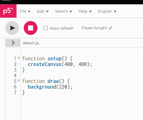The width and height of the screenshot is (143, 120).
Task: Open the English language dropdown
Action: [x=107, y=11]
